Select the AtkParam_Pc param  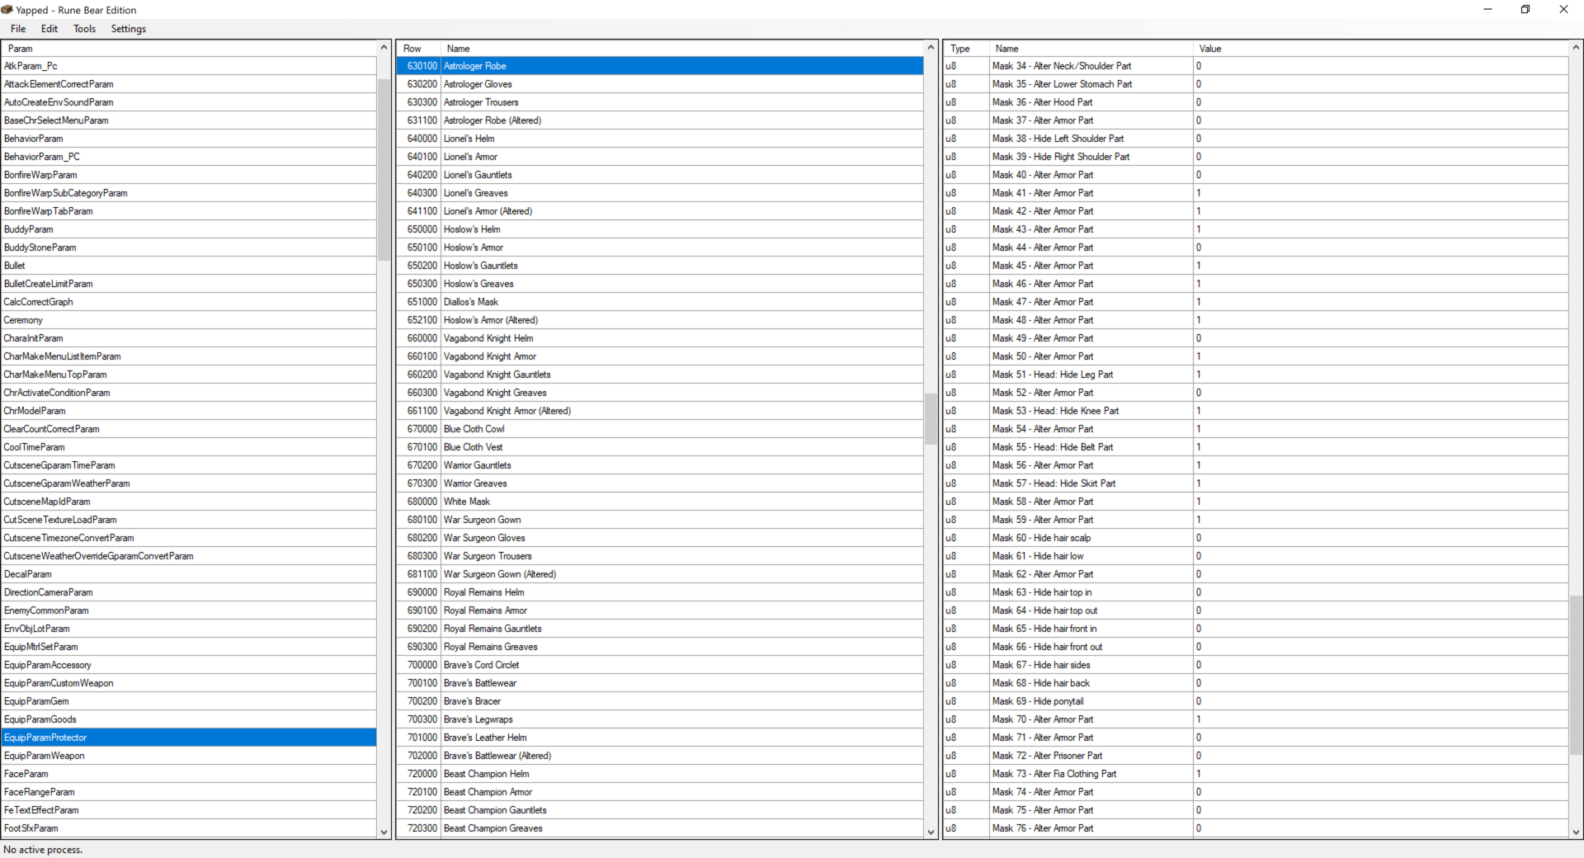(190, 66)
